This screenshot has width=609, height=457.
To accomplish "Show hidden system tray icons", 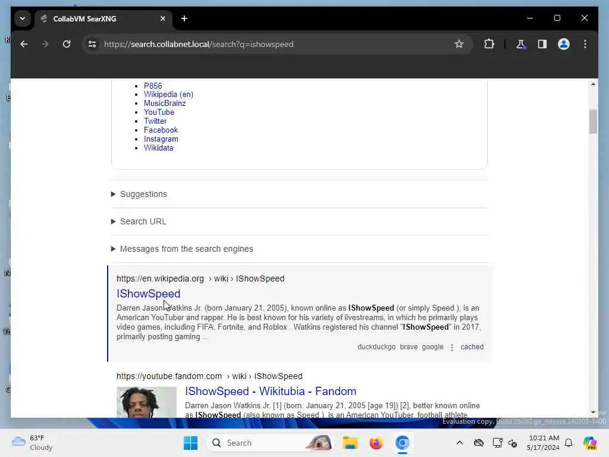I will pyautogui.click(x=460, y=443).
